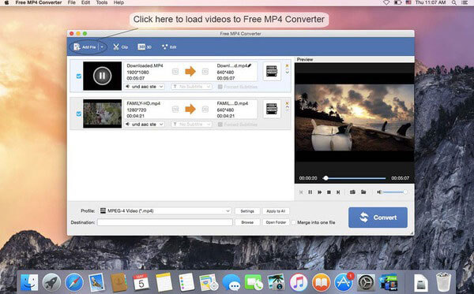
Task: Pause the preview playback
Action: [310, 192]
